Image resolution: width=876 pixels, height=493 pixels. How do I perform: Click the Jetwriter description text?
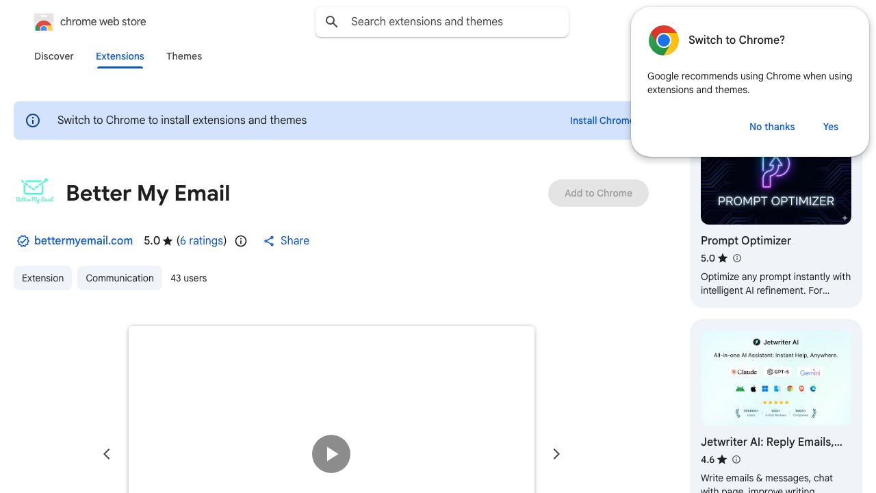click(x=767, y=484)
